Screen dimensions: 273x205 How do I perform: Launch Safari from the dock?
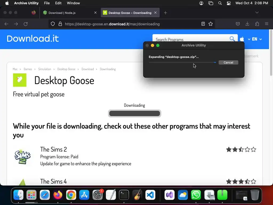[x=45, y=195]
